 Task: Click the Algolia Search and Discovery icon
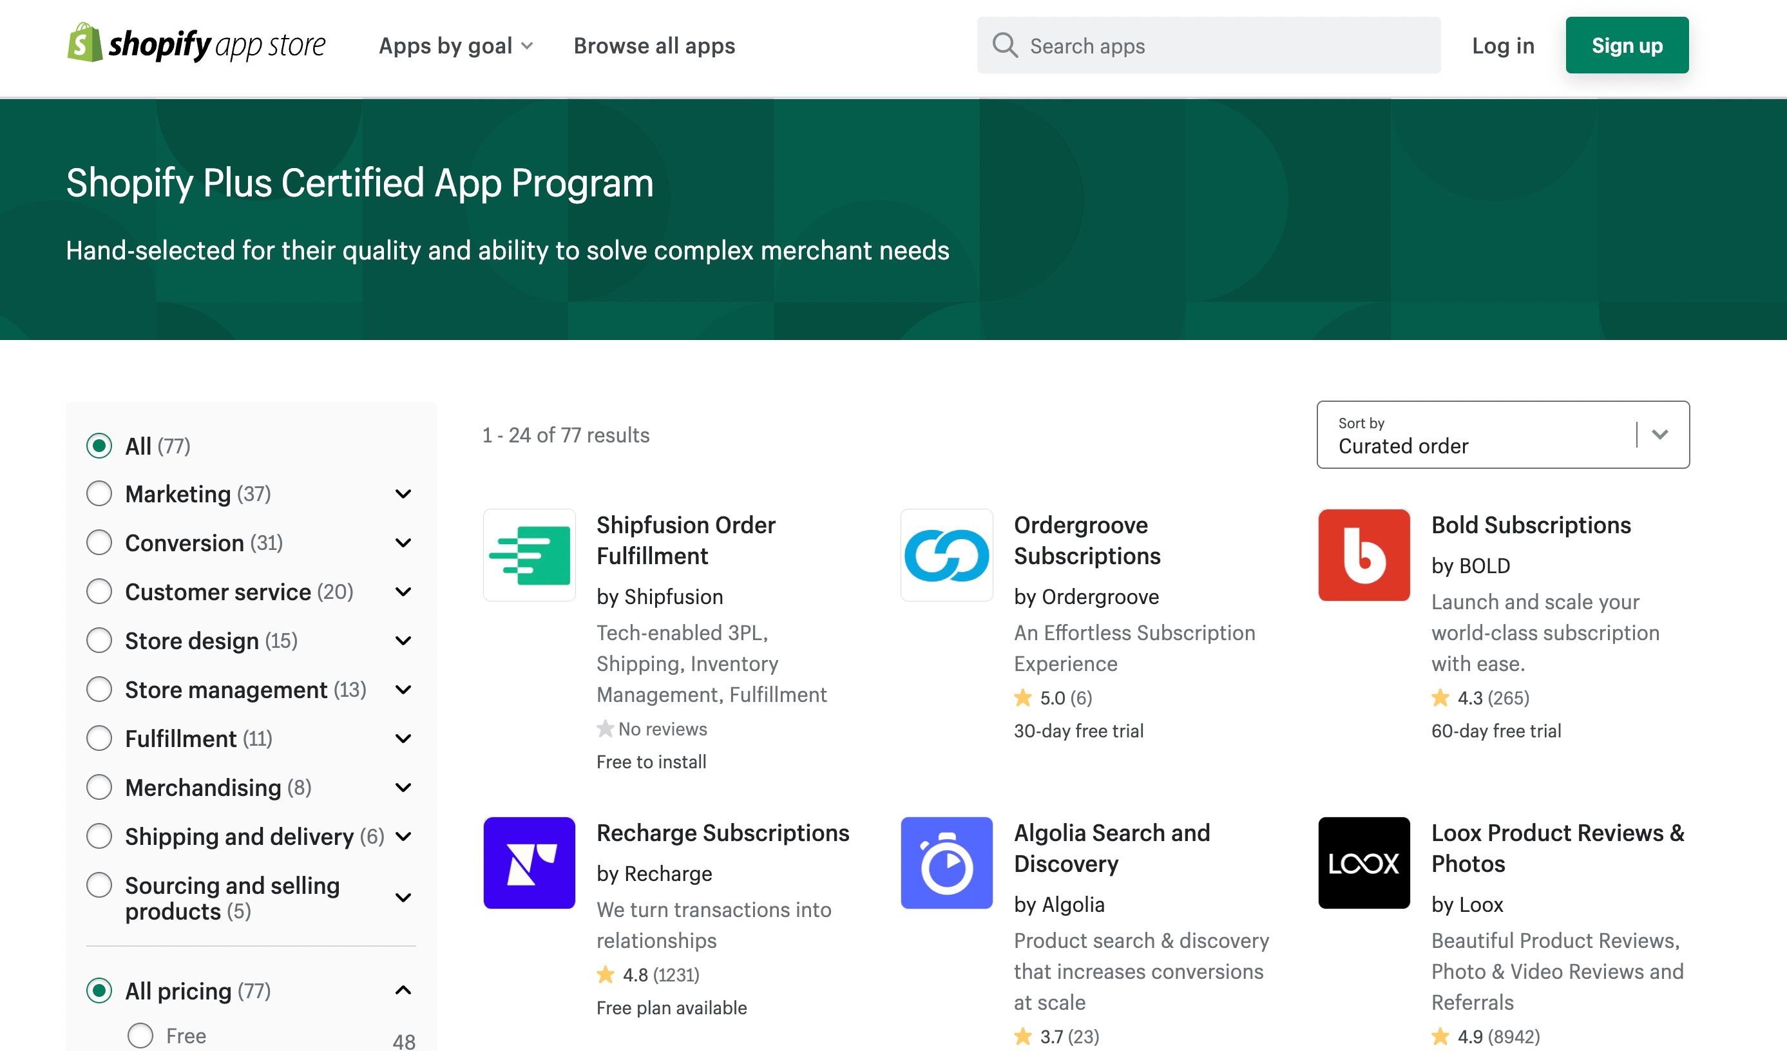[946, 862]
